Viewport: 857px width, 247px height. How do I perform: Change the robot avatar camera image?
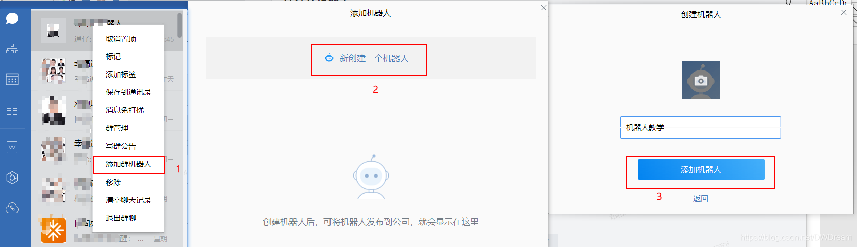pyautogui.click(x=701, y=80)
